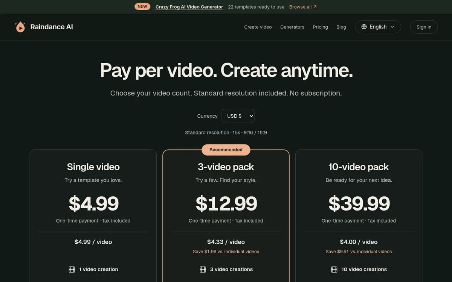Follow the Crazy Frog AI Video Generator link
Image resolution: width=452 pixels, height=282 pixels.
tap(189, 7)
